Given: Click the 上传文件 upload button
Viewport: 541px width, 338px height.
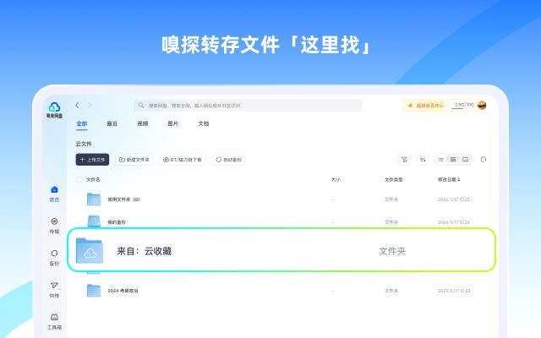Looking at the screenshot, I should coord(92,160).
